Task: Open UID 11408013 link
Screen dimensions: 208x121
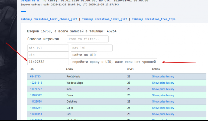Action: pos(36,114)
